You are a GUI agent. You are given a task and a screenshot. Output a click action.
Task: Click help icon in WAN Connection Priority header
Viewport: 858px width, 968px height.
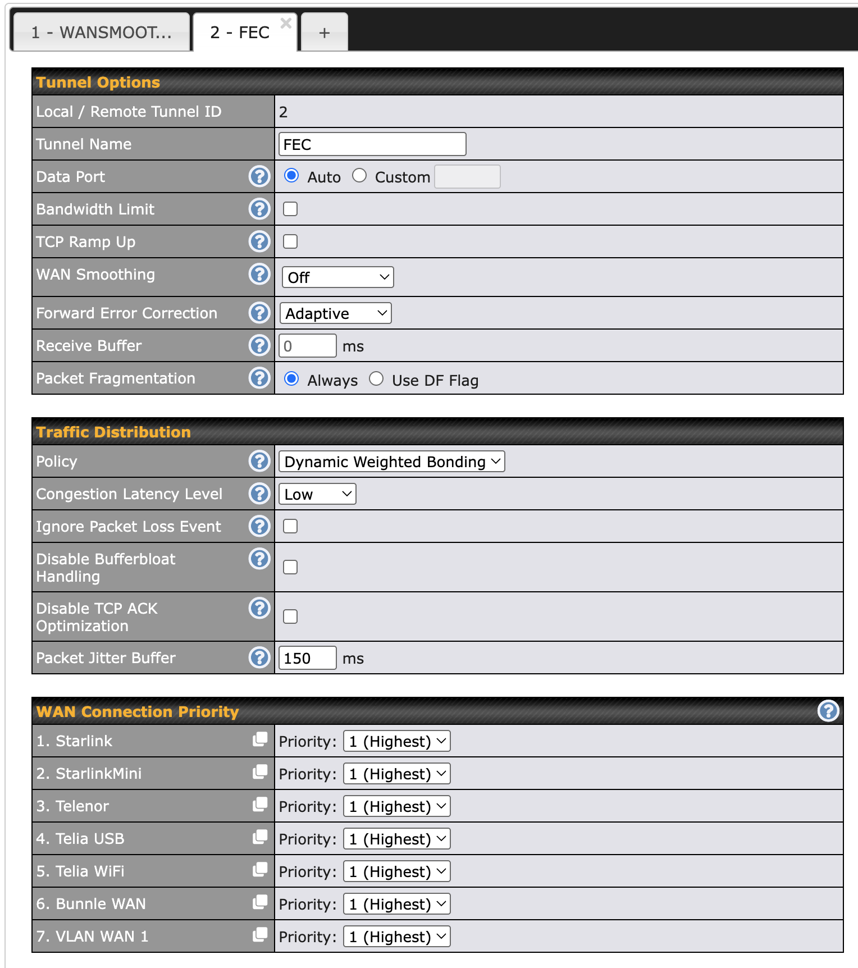828,711
